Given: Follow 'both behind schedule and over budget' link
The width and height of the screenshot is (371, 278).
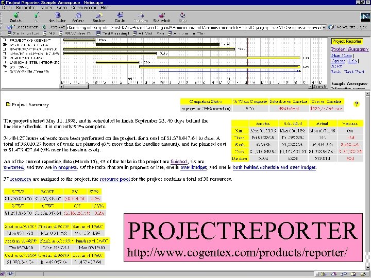Looking at the screenshot, I should pyautogui.click(x=274, y=167).
